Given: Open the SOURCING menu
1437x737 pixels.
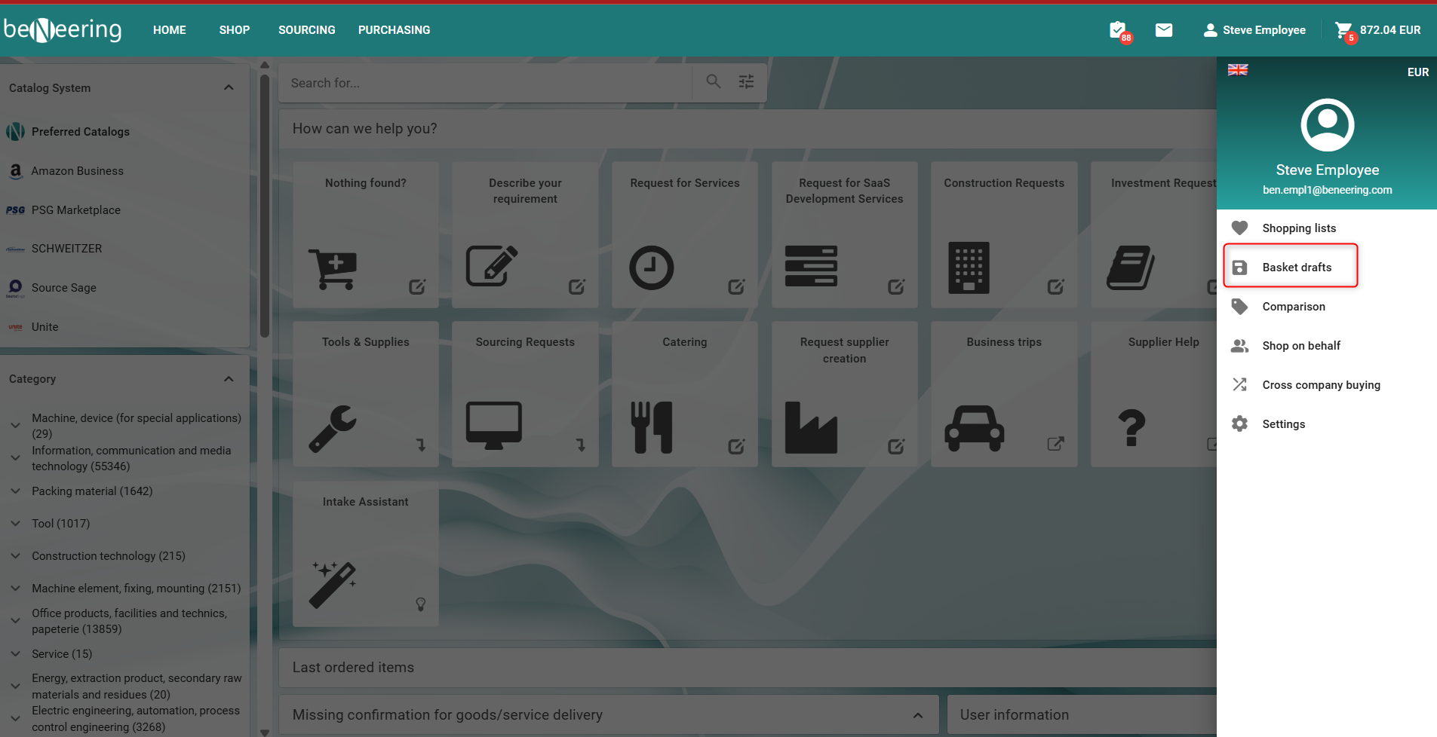Looking at the screenshot, I should 306,30.
